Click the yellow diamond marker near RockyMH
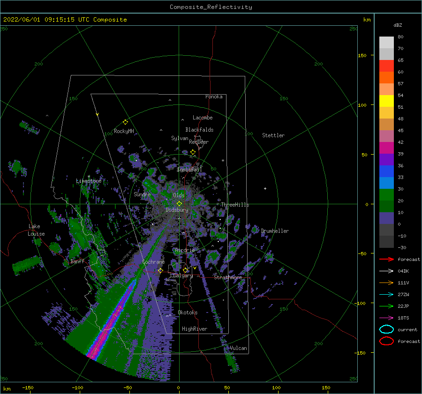This screenshot has height=394, width=422. coord(125,122)
